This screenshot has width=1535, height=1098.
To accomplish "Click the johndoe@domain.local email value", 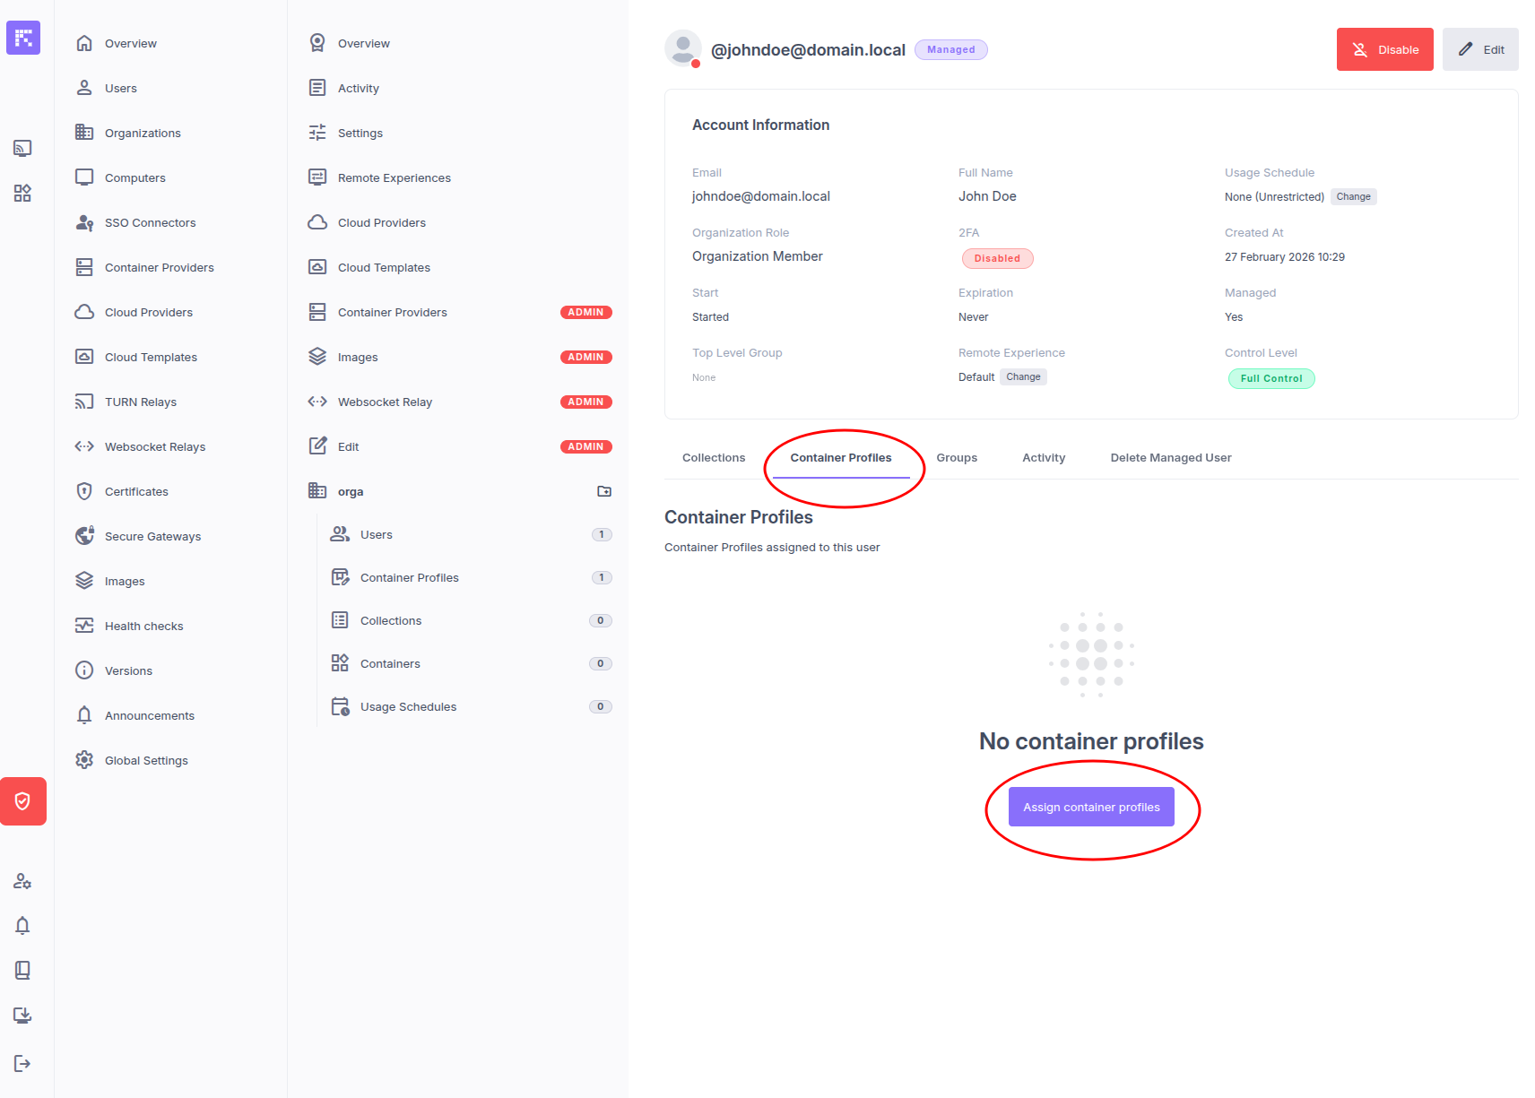I will pos(761,196).
